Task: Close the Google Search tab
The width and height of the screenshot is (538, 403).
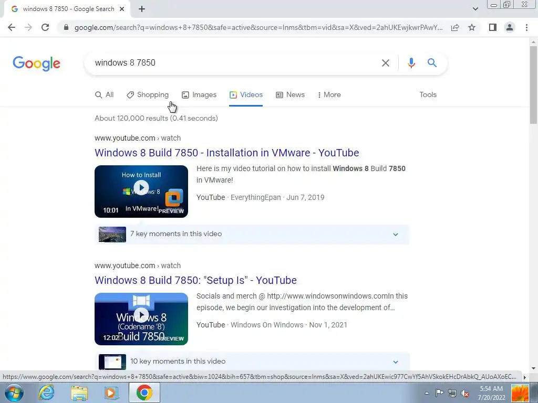Action: (x=122, y=9)
